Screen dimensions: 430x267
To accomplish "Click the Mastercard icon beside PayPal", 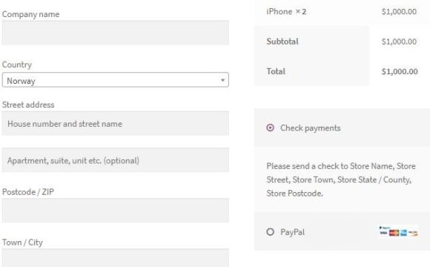I will 394,233.
